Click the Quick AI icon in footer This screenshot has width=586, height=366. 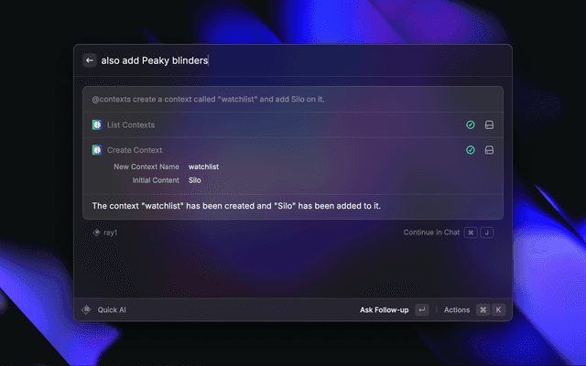(x=87, y=310)
